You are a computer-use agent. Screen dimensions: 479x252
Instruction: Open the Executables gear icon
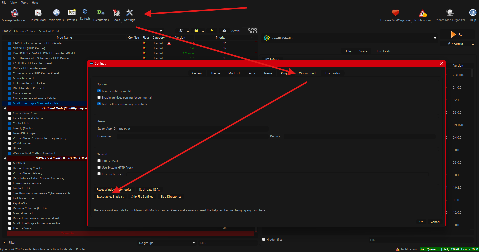click(x=101, y=12)
